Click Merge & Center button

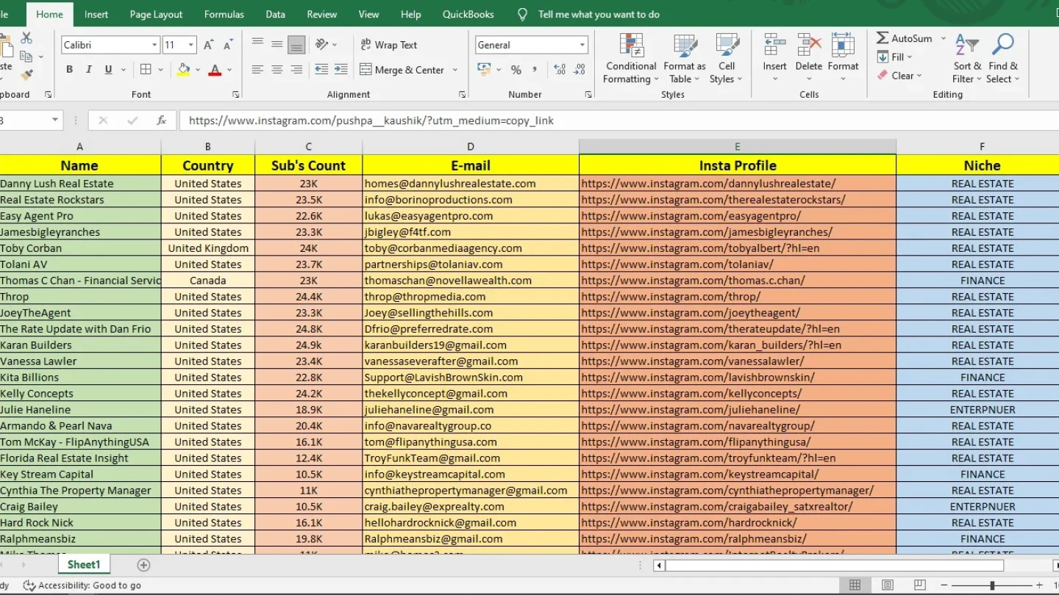pos(402,70)
